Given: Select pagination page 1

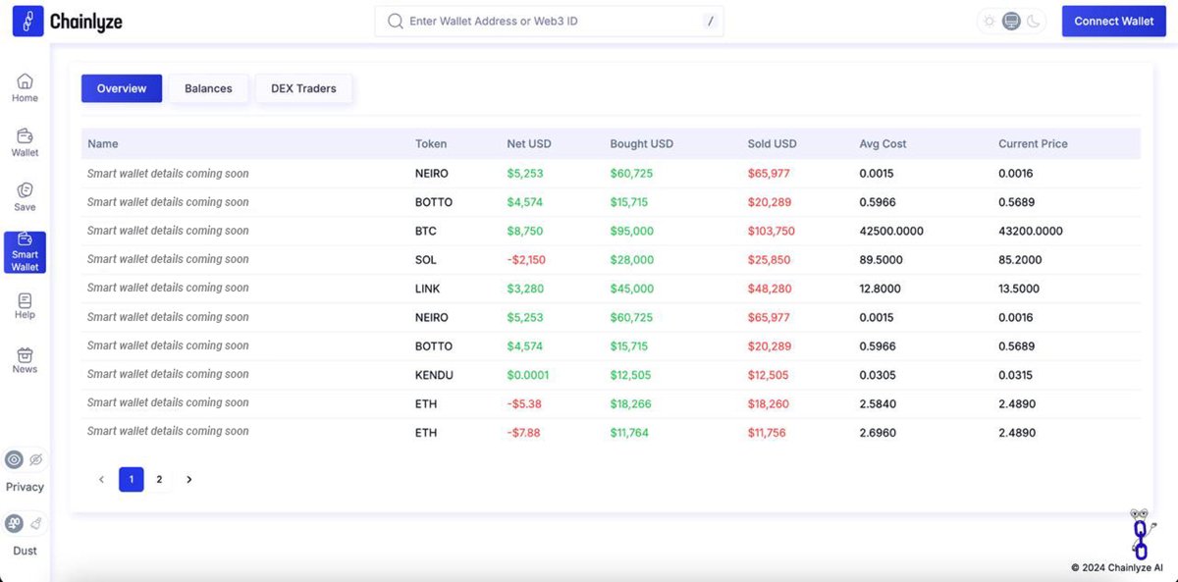Looking at the screenshot, I should (132, 479).
